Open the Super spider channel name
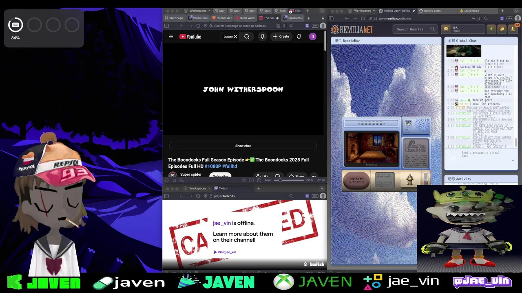 click(x=191, y=175)
